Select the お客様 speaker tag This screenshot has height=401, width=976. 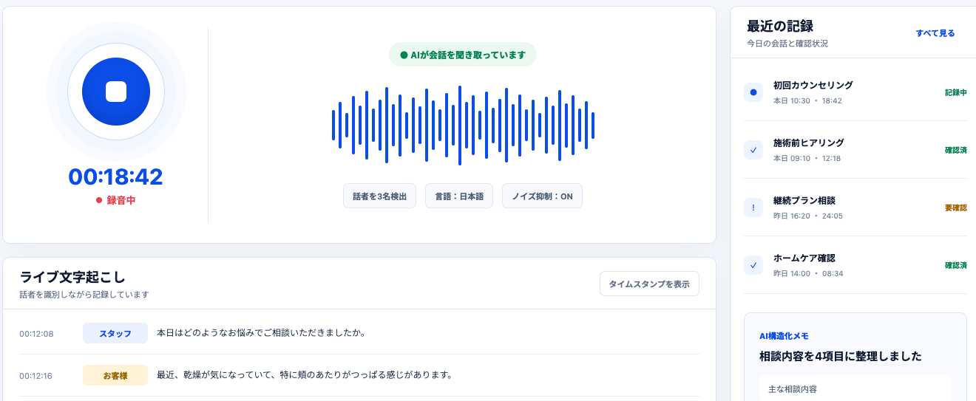click(x=115, y=375)
